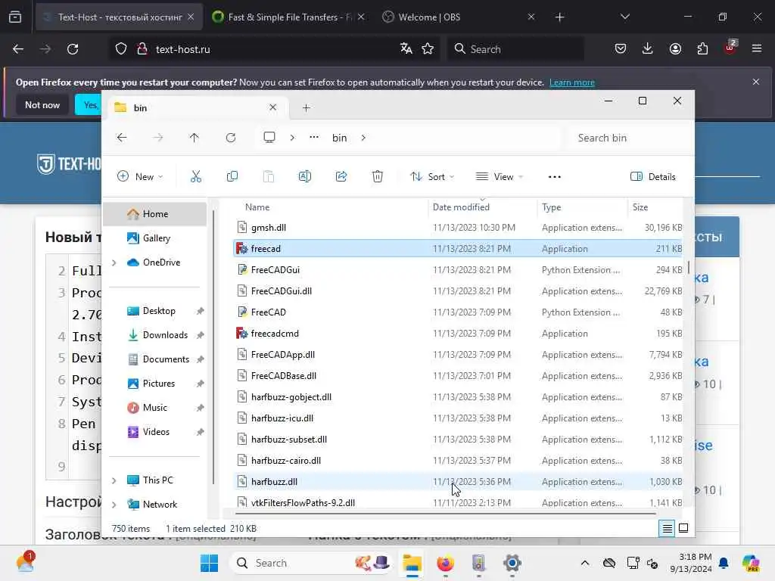This screenshot has height=581, width=775.
Task: Reload the Firefox page
Action: (73, 49)
